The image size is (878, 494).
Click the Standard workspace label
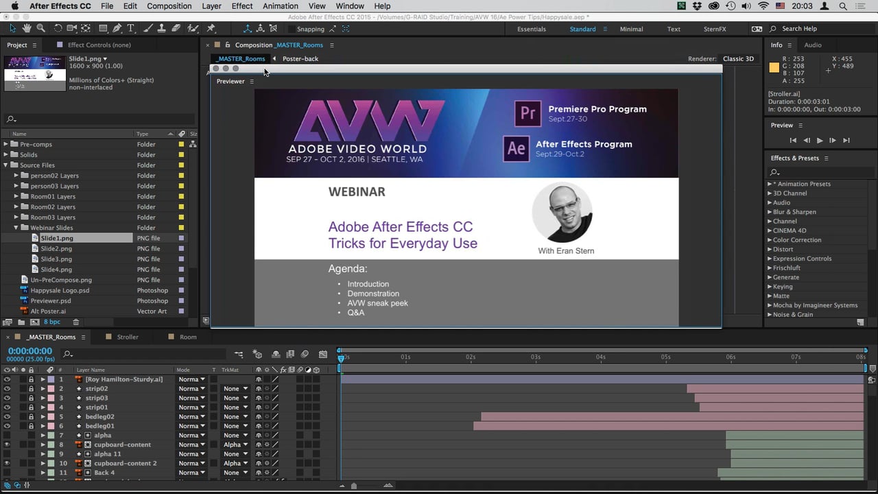click(582, 29)
